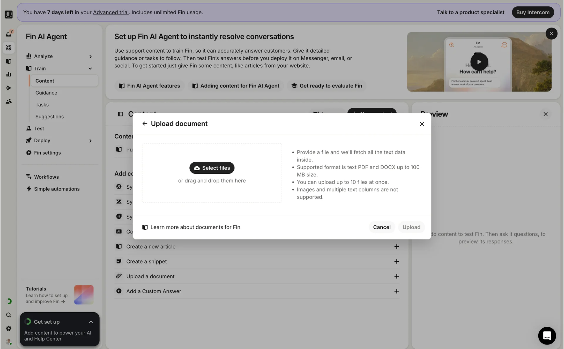Open your profile avatar in the sidebar
The height and width of the screenshot is (349, 564).
pos(8,342)
